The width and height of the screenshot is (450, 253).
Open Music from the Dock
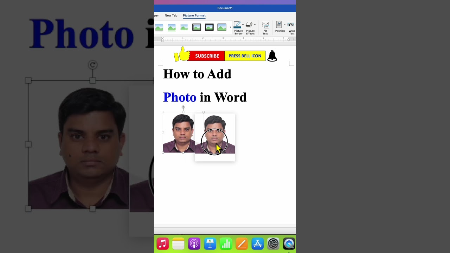coord(162,244)
